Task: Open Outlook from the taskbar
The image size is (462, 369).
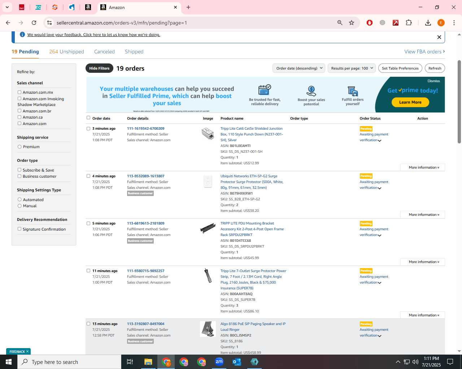Action: (x=237, y=362)
